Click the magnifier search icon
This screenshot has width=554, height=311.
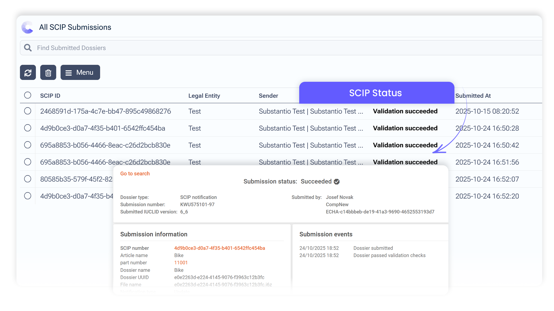click(x=28, y=48)
